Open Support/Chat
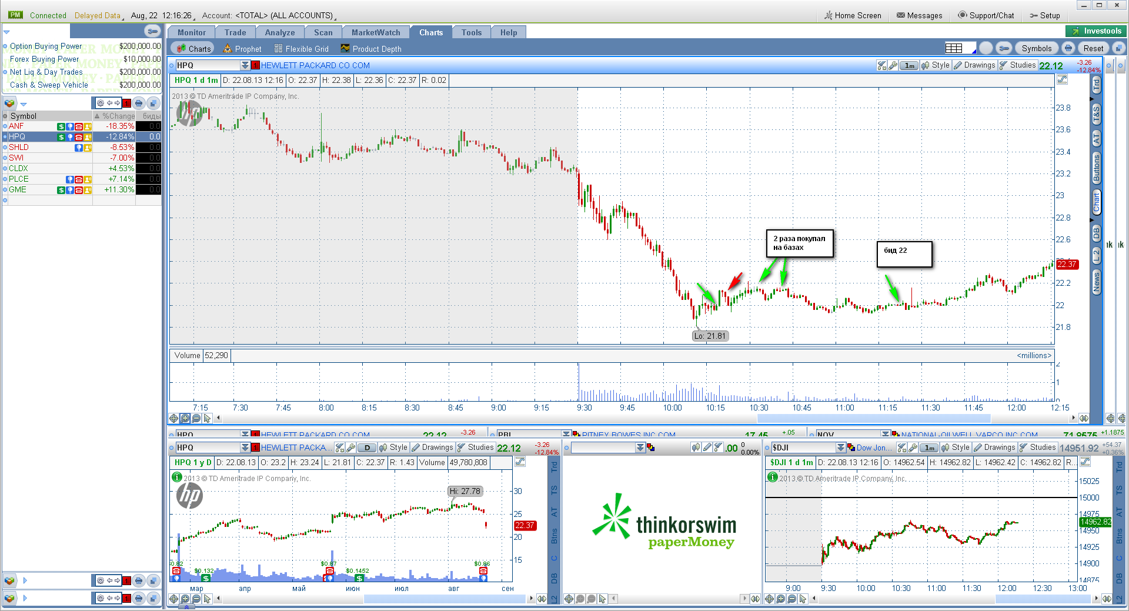1129x611 pixels. click(x=986, y=15)
